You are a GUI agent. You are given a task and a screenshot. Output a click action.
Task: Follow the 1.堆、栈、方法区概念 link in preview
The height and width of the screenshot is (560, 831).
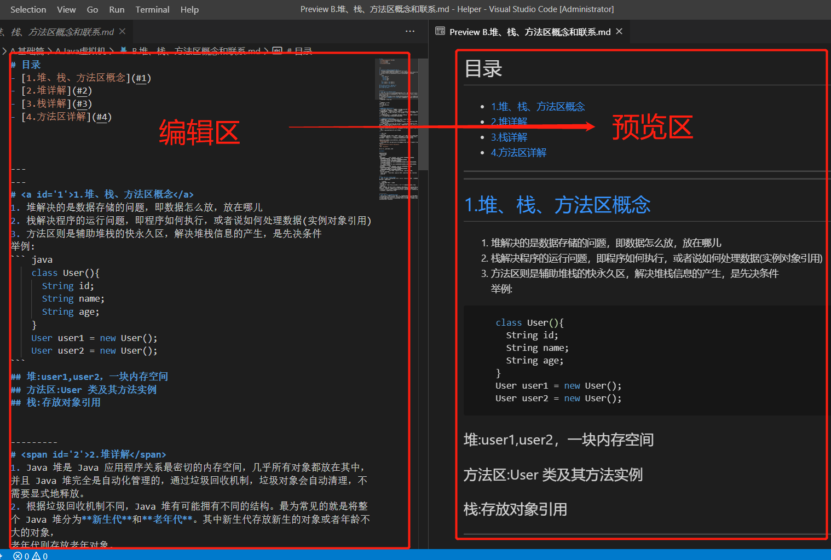tap(538, 106)
